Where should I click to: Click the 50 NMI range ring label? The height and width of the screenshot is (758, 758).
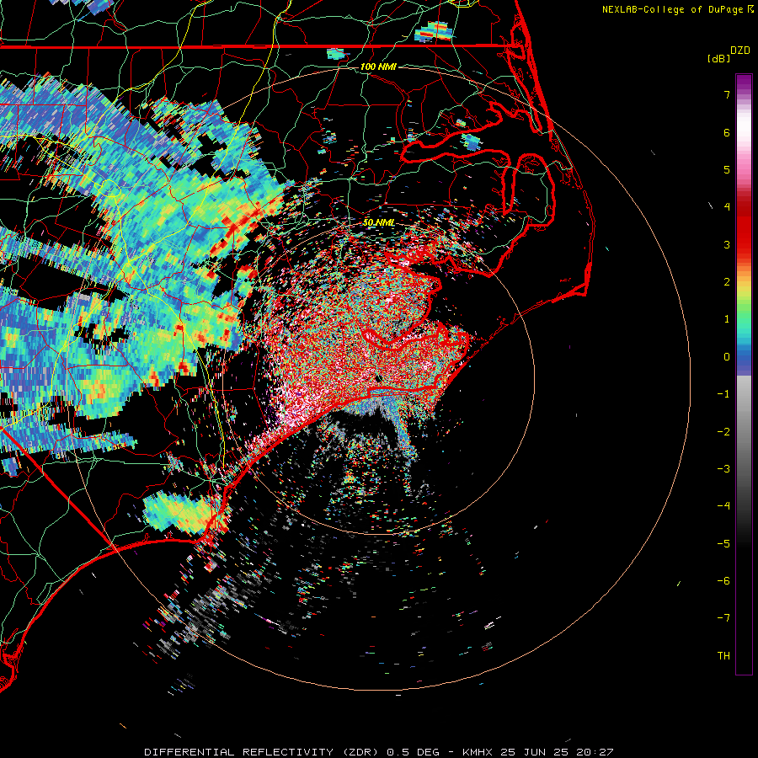[x=378, y=222]
